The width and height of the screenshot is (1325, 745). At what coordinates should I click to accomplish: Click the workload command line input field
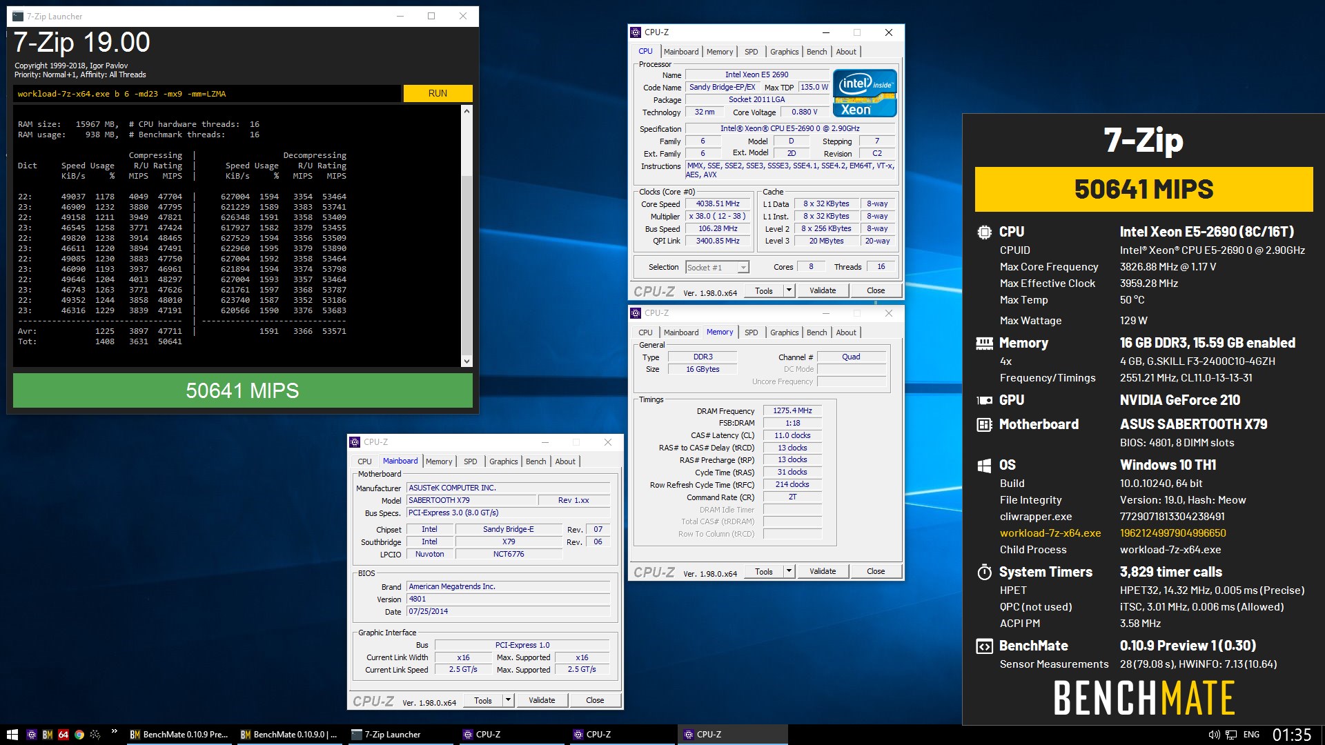(x=206, y=94)
